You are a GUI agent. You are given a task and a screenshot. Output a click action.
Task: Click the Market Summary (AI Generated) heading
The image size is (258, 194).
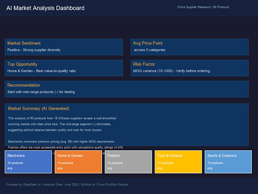click(x=39, y=108)
